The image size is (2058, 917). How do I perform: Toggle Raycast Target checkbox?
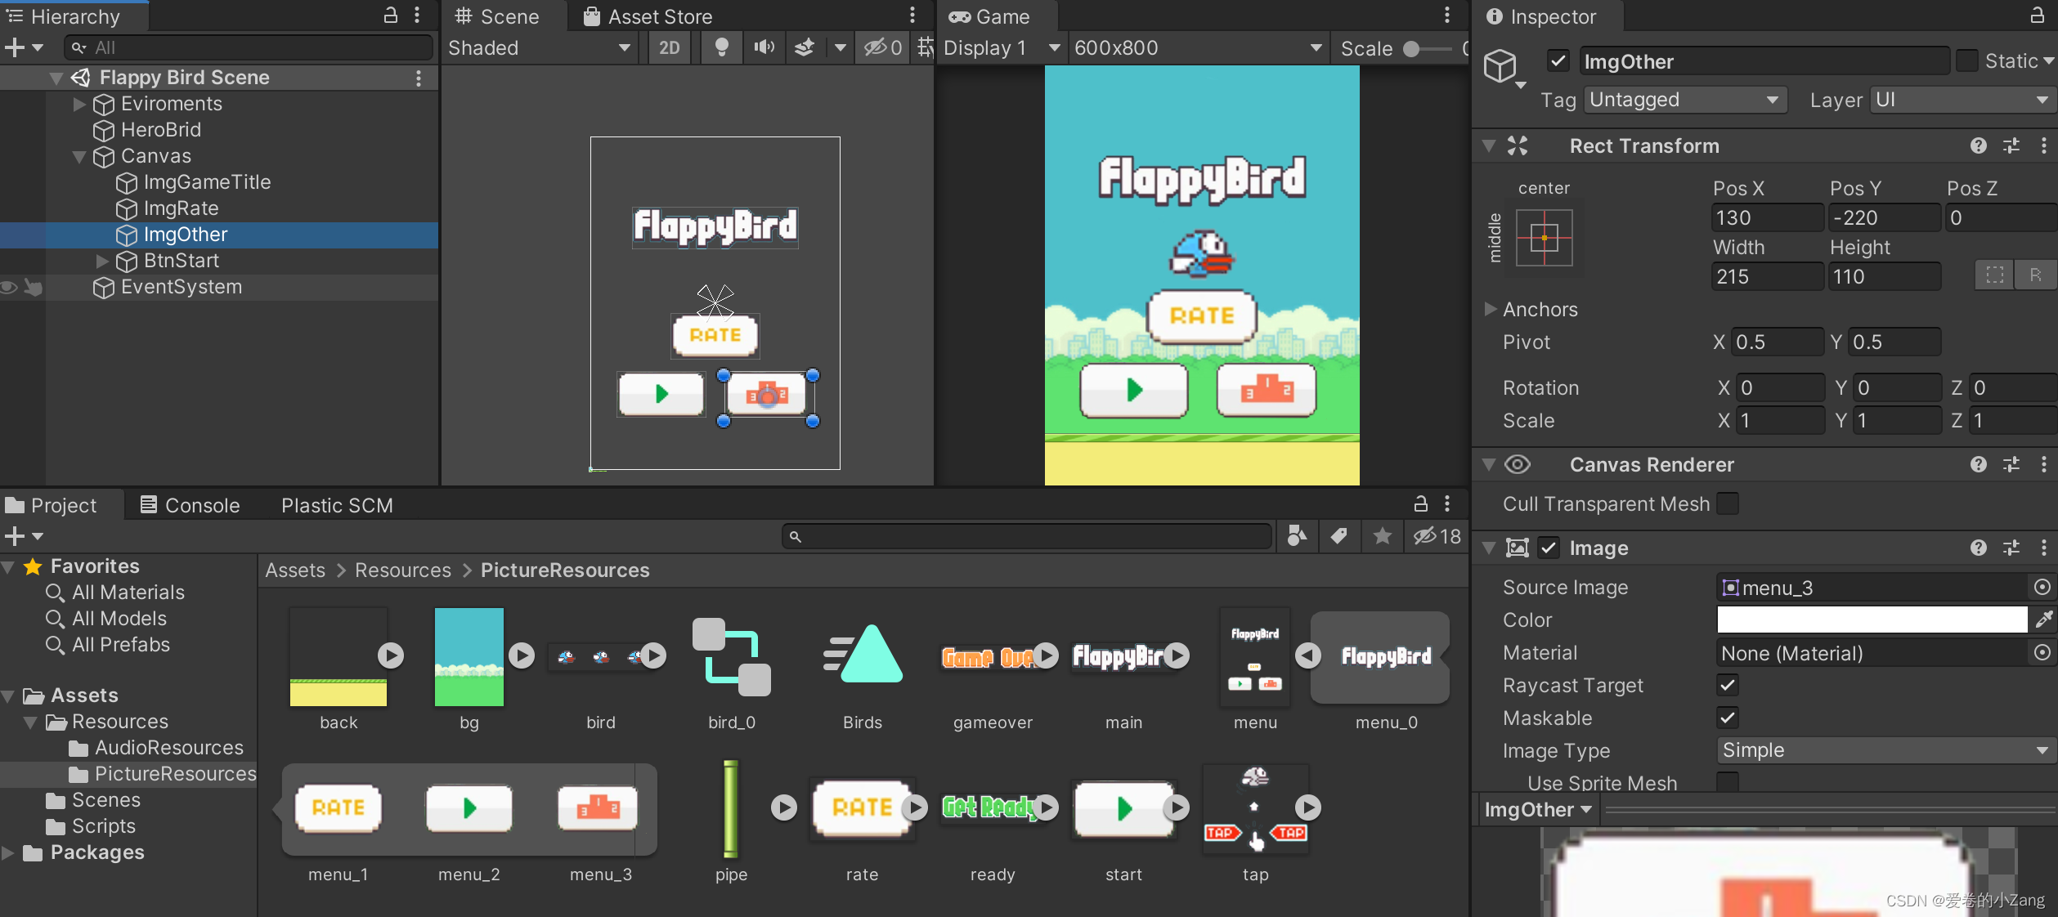click(x=1728, y=685)
